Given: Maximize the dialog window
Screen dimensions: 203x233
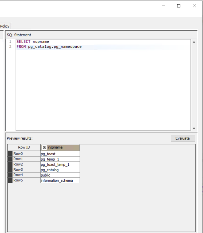Looking at the screenshot, I should pyautogui.click(x=179, y=6).
